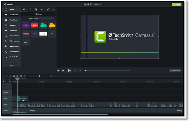Choose the large plain ABC text callout
The width and height of the screenshot is (189, 121).
[x=26, y=42]
